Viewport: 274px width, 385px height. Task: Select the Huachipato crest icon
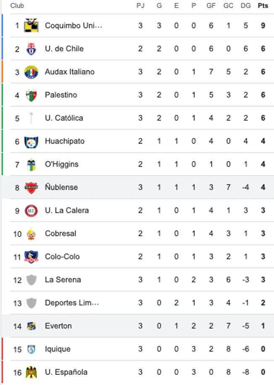tap(29, 141)
